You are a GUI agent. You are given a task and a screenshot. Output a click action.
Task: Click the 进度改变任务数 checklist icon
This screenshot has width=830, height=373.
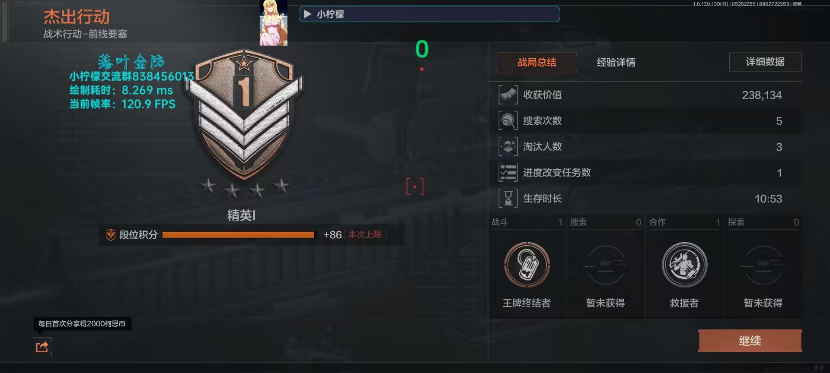pyautogui.click(x=508, y=172)
